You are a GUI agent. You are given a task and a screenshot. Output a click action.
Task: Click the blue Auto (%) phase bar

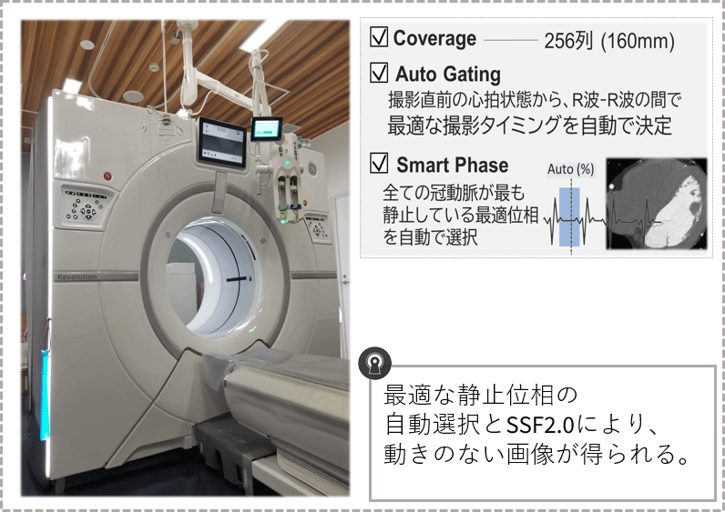[x=569, y=217]
